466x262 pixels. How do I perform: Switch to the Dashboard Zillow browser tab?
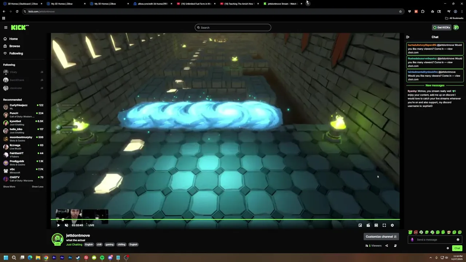point(23,4)
